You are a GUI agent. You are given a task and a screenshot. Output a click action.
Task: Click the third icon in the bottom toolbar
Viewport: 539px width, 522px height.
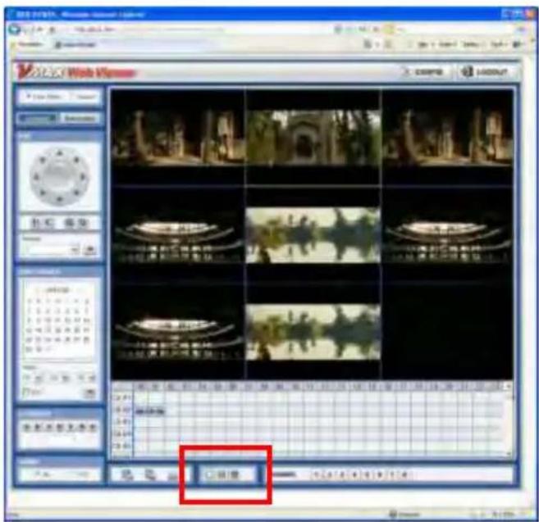point(174,475)
